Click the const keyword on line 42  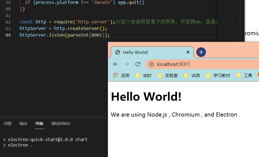(26, 22)
